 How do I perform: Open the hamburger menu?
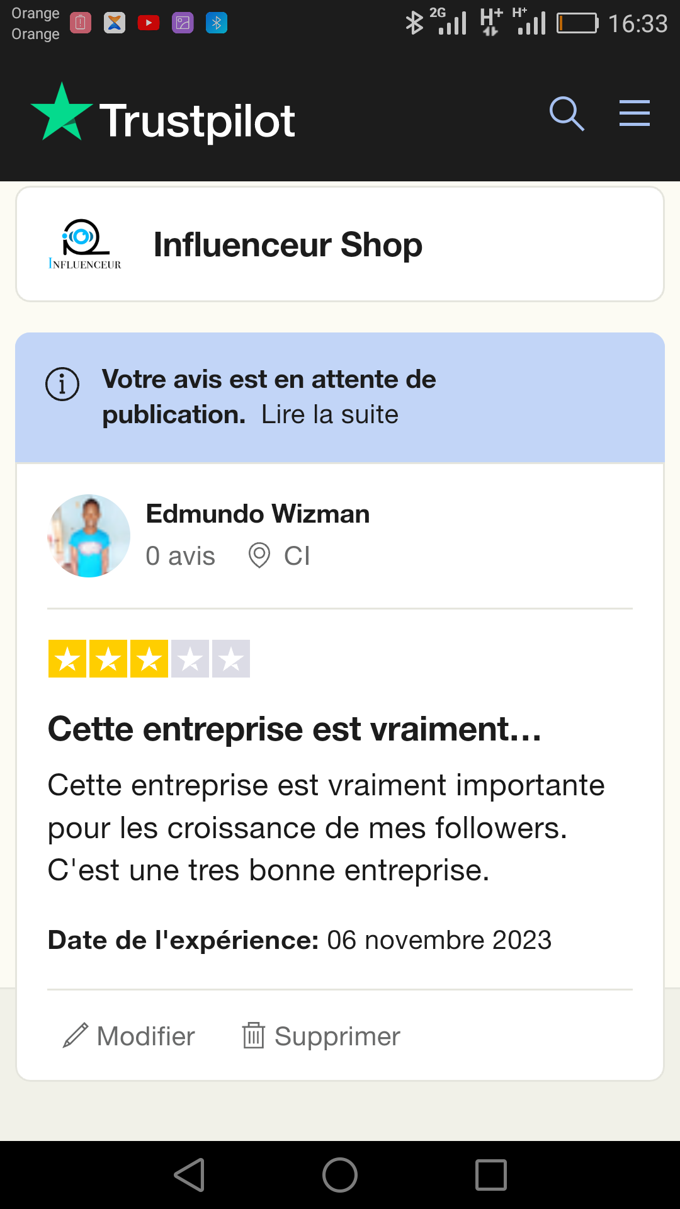tap(634, 113)
